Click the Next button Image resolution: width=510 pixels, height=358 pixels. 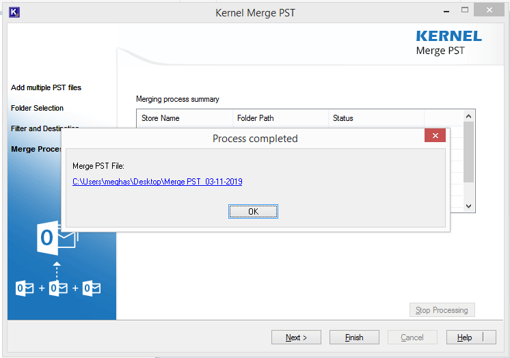pos(296,338)
